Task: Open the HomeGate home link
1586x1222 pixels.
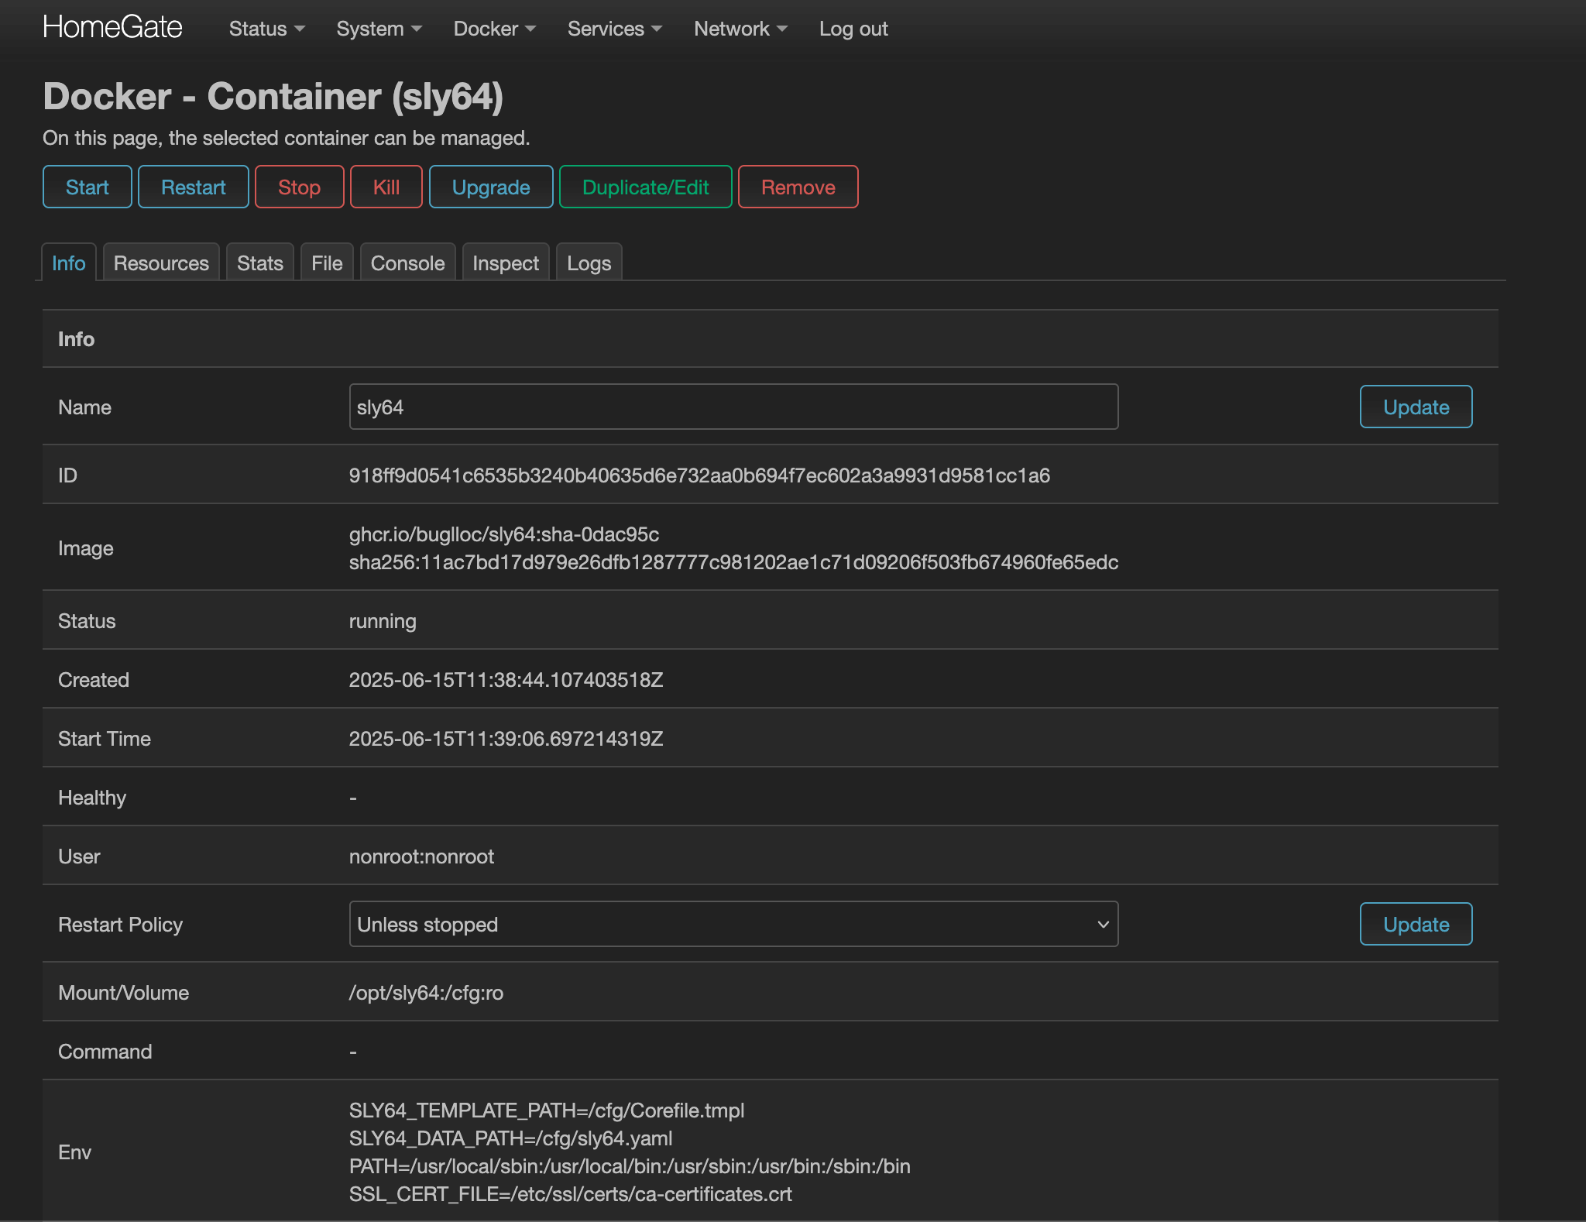Action: pos(112,28)
